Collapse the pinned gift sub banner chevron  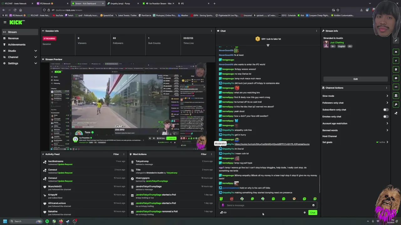point(268,45)
